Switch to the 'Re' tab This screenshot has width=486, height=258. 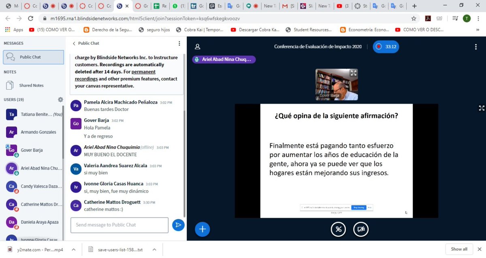tap(160, 6)
